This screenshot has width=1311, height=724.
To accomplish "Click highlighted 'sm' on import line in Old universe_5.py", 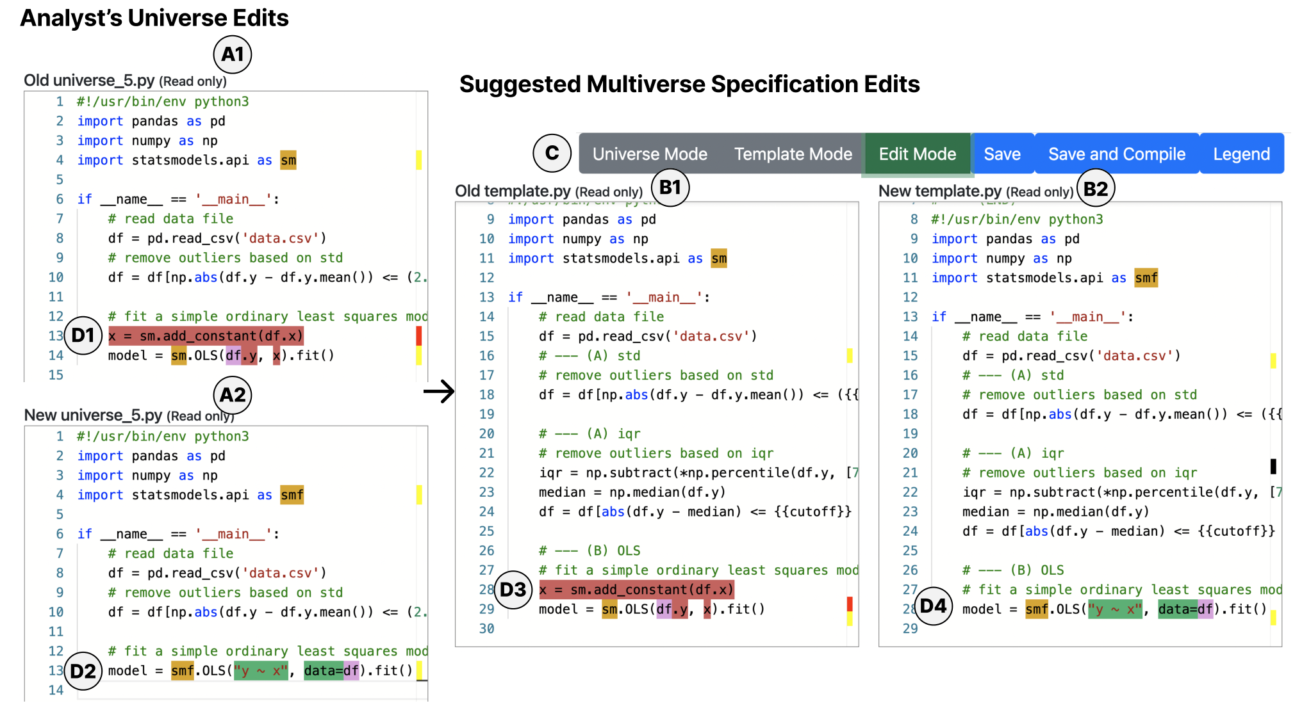I will coord(288,160).
